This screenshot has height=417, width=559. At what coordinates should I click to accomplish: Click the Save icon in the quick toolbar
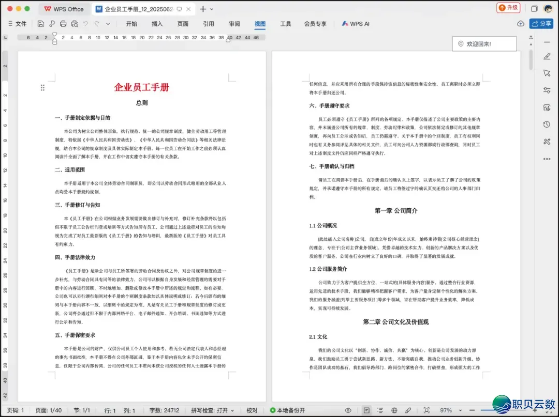click(x=41, y=24)
